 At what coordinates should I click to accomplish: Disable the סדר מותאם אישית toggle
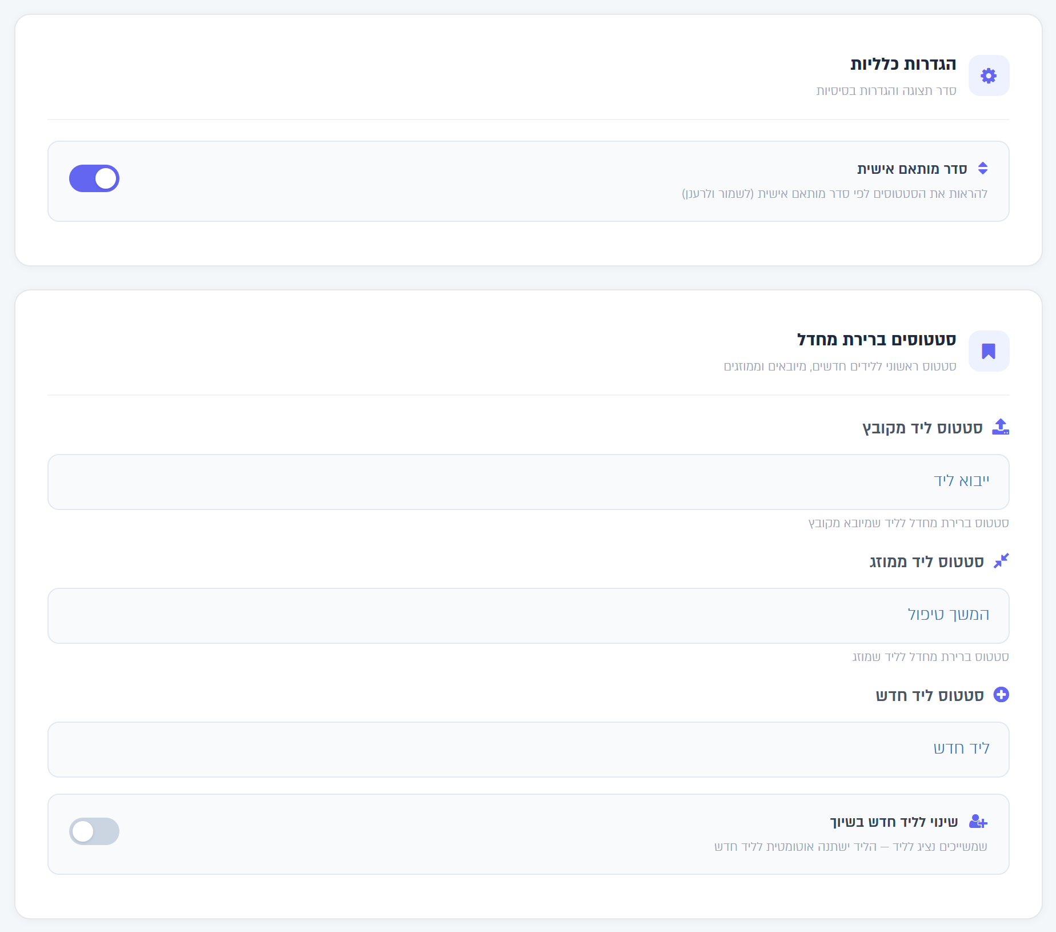(x=94, y=178)
